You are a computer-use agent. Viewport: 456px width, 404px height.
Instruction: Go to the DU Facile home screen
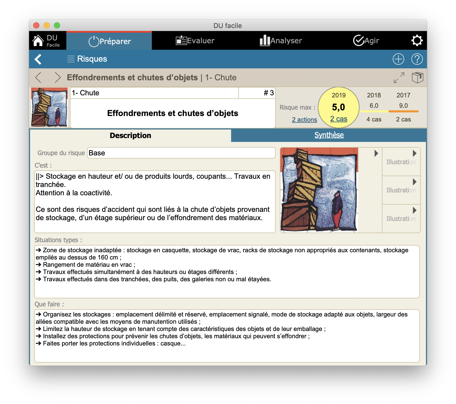coord(46,41)
